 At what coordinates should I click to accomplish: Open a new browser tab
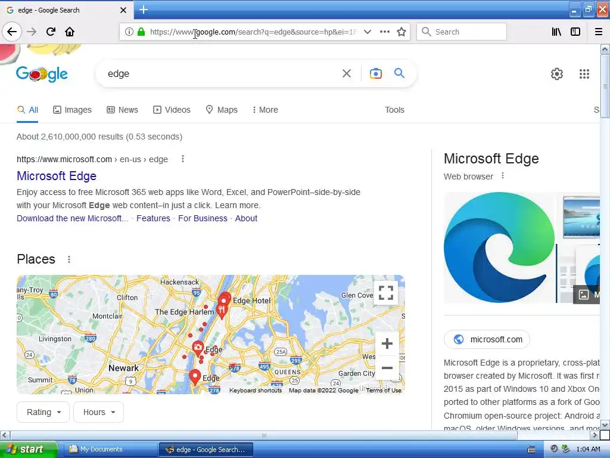143,10
